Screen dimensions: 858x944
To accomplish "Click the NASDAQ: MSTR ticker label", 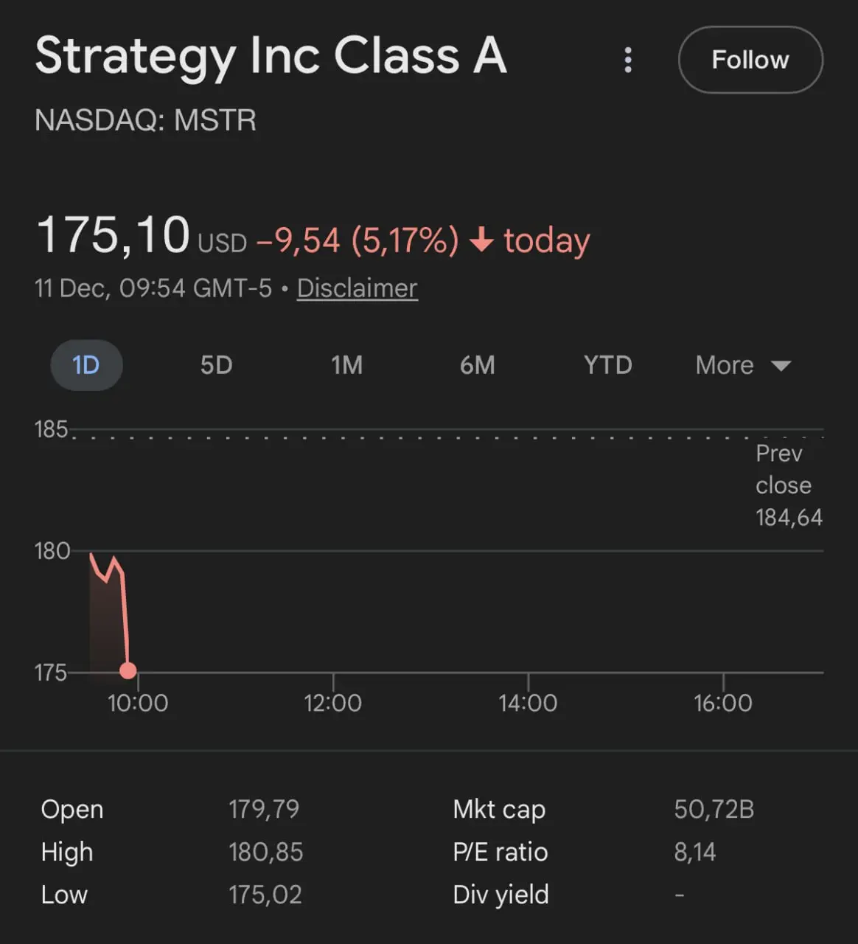I will [145, 120].
